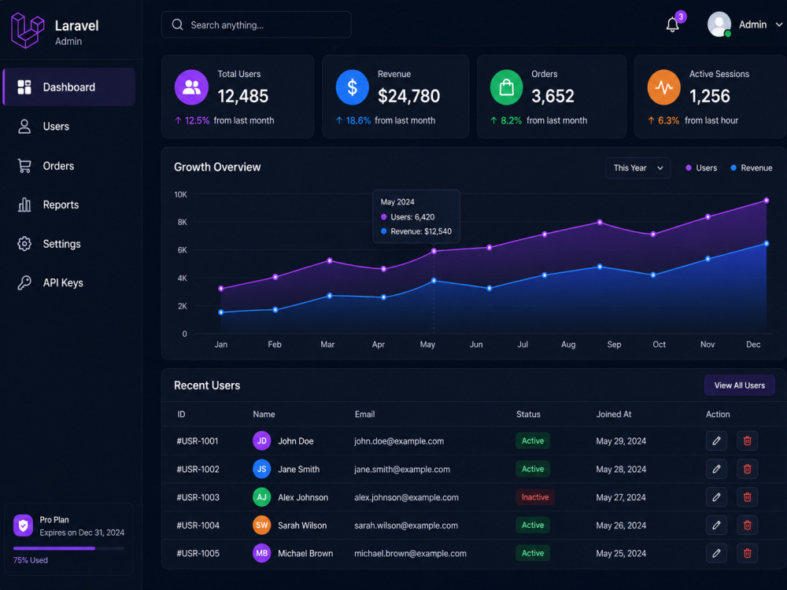Click the orange Active Sessions pulse icon
Screen dimensions: 787x590
coord(663,87)
